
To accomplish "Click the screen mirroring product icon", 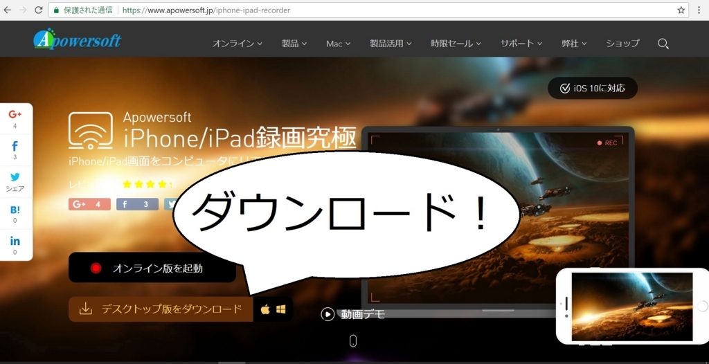I will pyautogui.click(x=91, y=131).
